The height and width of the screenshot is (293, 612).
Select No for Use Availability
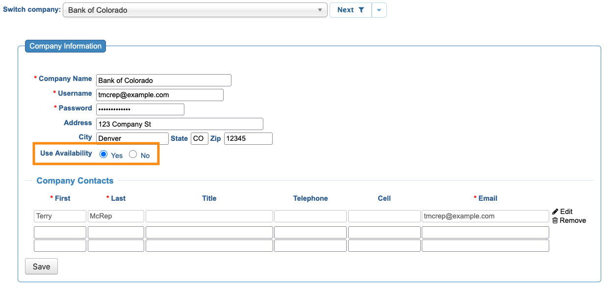pos(133,155)
